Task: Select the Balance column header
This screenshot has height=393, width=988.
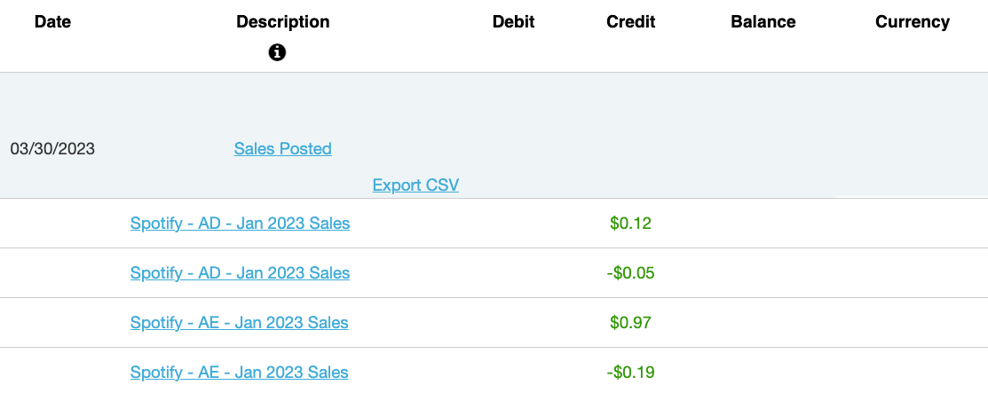Action: (763, 22)
